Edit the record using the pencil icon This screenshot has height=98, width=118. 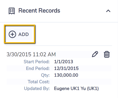pyautogui.click(x=95, y=54)
